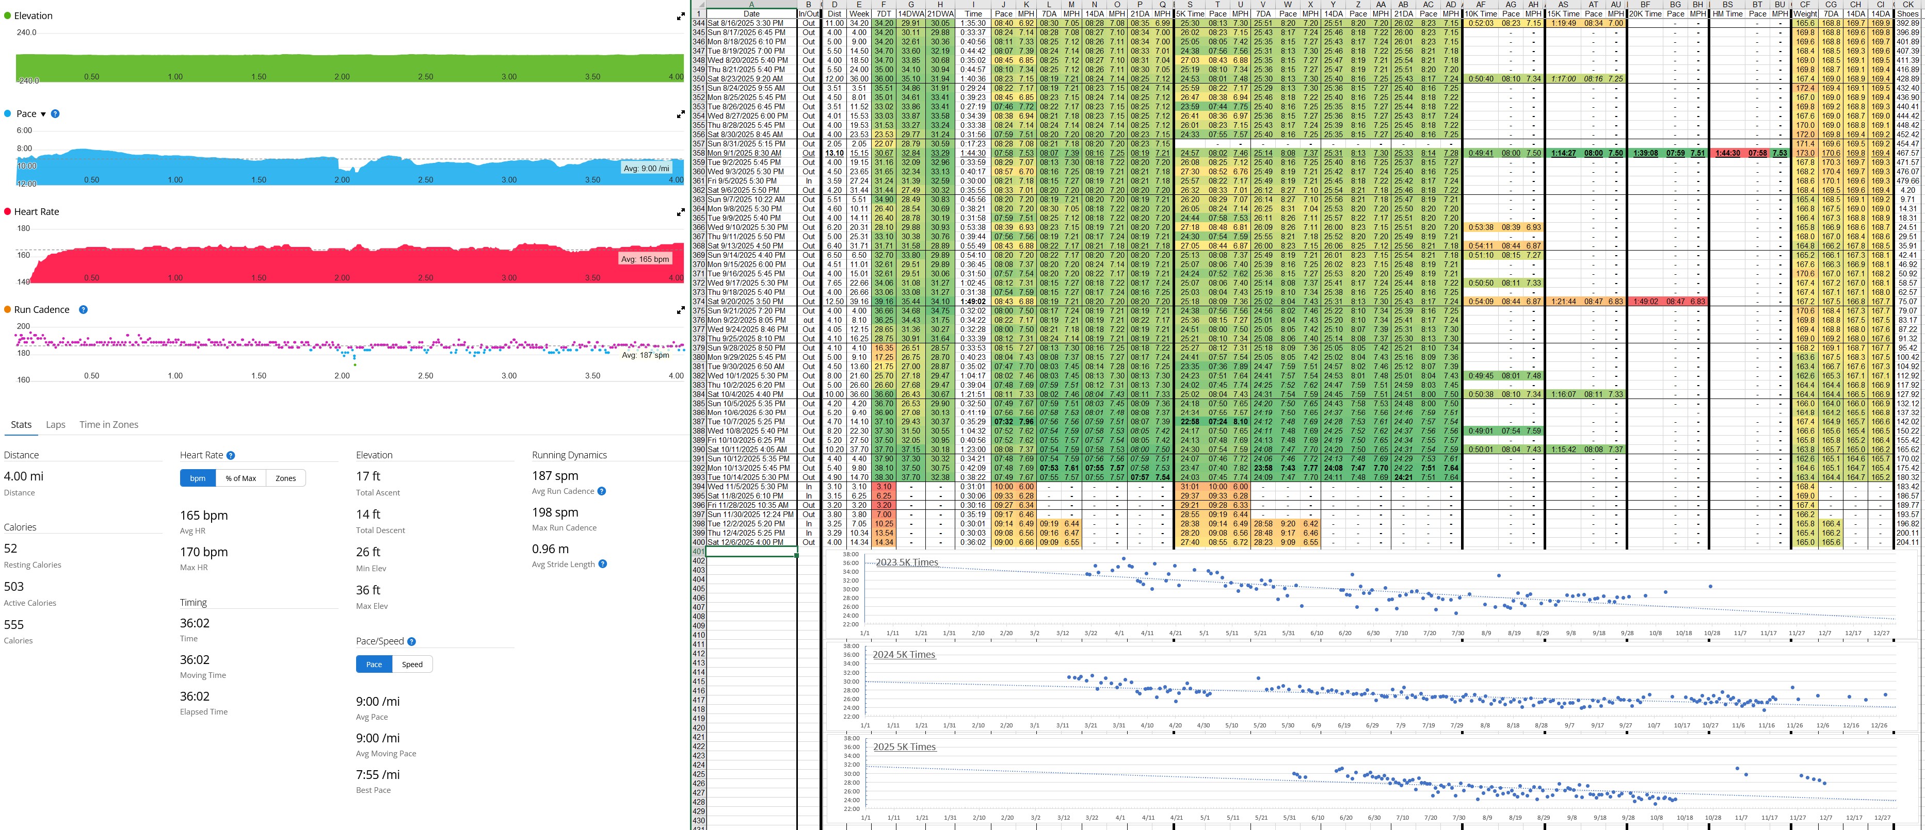Expand the Elevation chart to fullscreen

point(680,16)
